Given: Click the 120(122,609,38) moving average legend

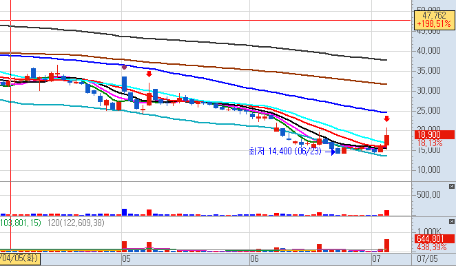Looking at the screenshot, I should click(x=76, y=223).
